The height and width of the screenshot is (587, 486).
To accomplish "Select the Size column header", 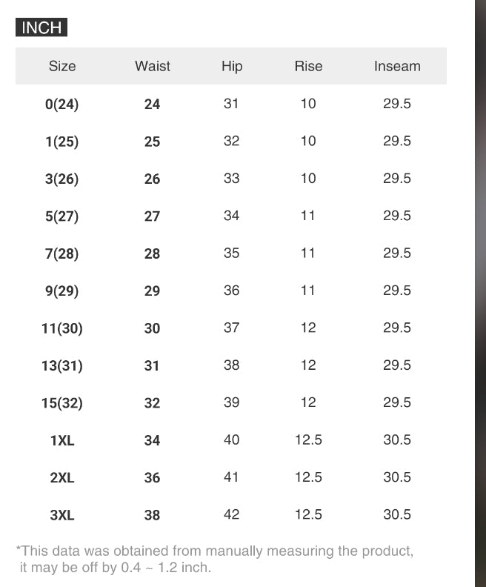I will coord(62,66).
